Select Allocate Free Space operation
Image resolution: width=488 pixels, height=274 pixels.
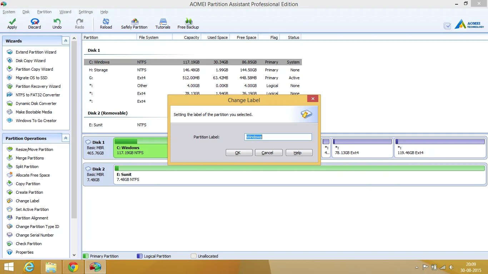[33, 175]
